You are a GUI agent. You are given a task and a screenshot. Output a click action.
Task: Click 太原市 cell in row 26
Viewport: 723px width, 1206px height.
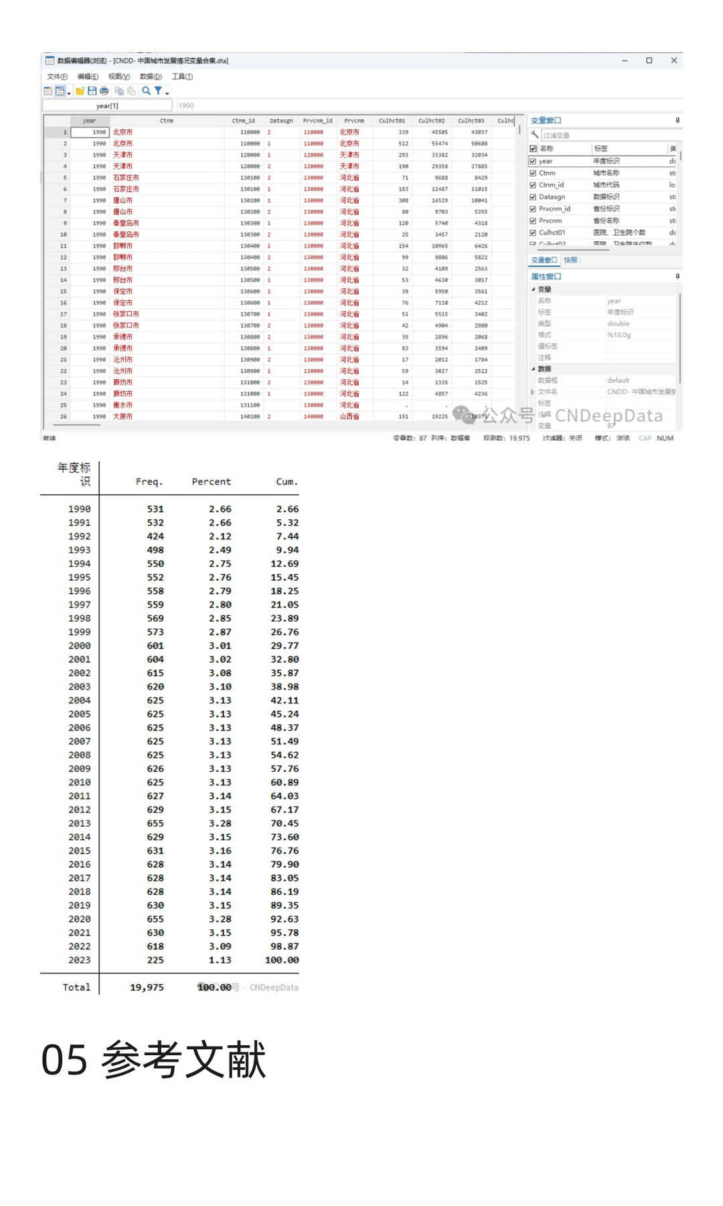coord(167,416)
